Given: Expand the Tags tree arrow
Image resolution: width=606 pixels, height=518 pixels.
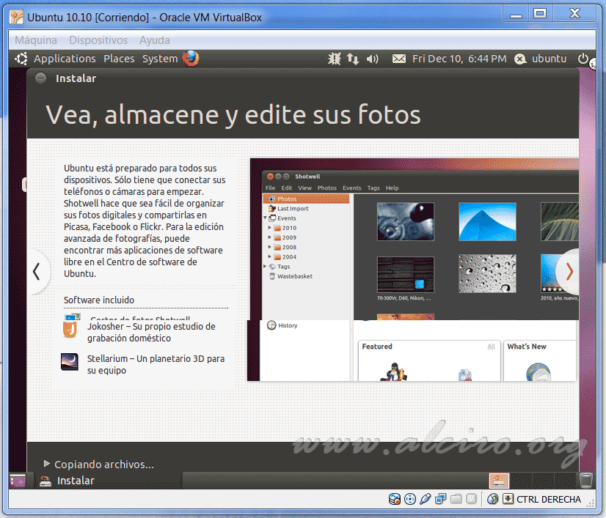Looking at the screenshot, I should [265, 267].
